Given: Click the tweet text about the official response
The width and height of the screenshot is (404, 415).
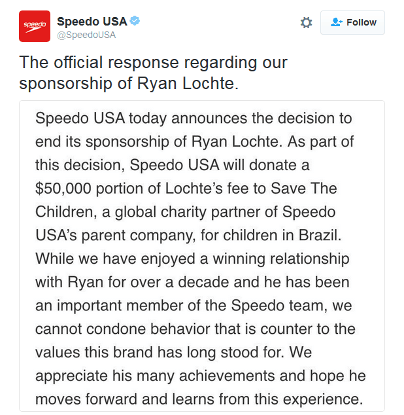Looking at the screenshot, I should tap(153, 63).
